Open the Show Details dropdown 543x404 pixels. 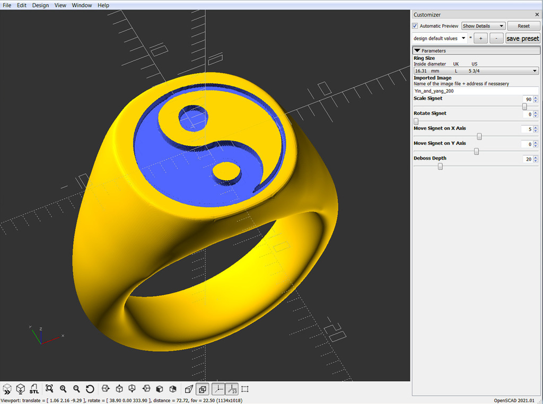point(483,25)
